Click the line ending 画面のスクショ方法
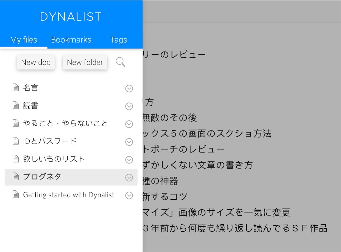The width and height of the screenshot is (341, 252). click(x=207, y=133)
